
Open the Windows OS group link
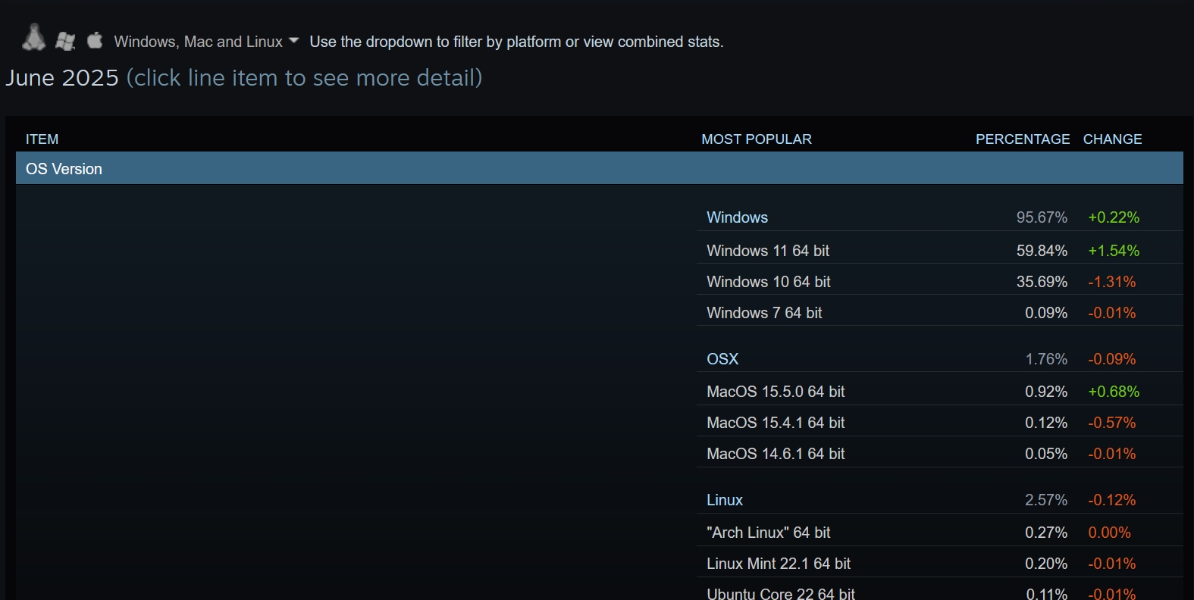pyautogui.click(x=737, y=217)
